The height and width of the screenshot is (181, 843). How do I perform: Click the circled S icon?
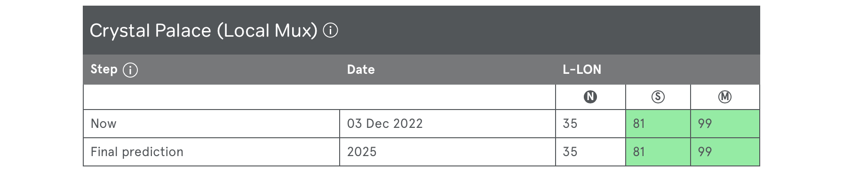click(x=658, y=97)
